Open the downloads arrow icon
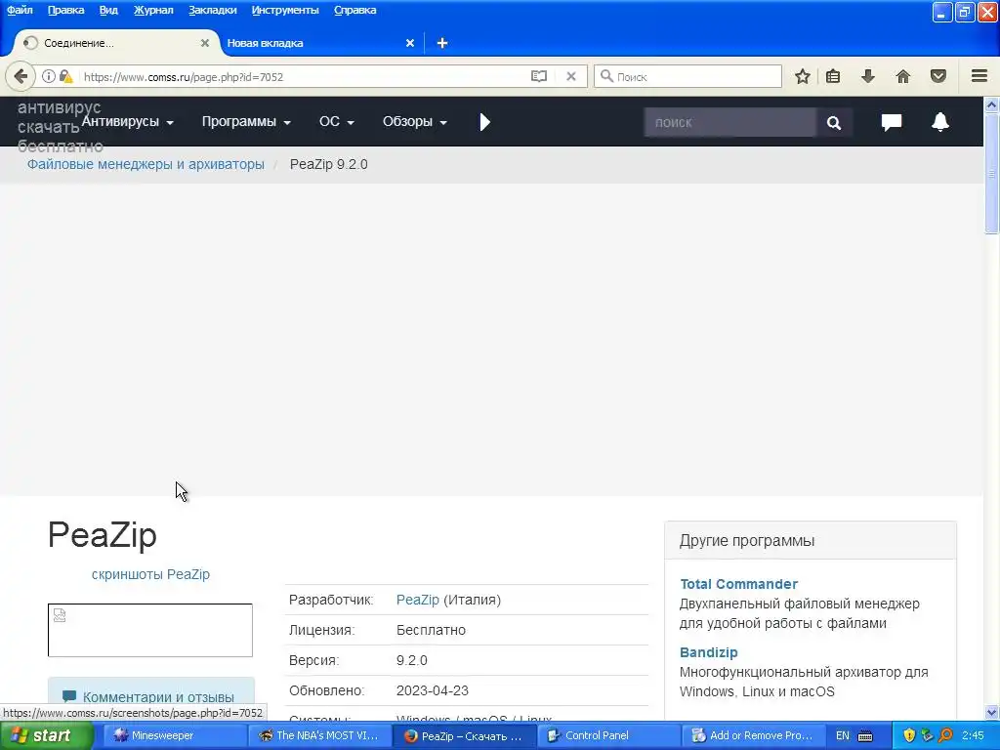Viewport: 1000px width, 750px height. 868,76
